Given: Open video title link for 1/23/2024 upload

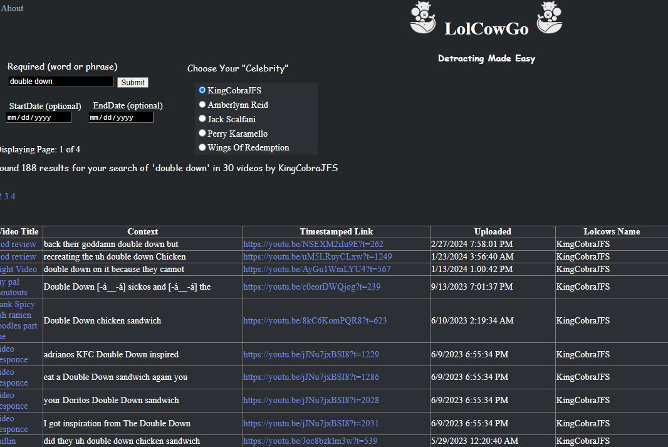Looking at the screenshot, I should pyautogui.click(x=18, y=256).
